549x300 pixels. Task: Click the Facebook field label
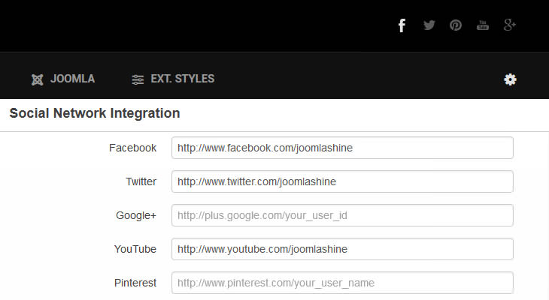click(132, 148)
